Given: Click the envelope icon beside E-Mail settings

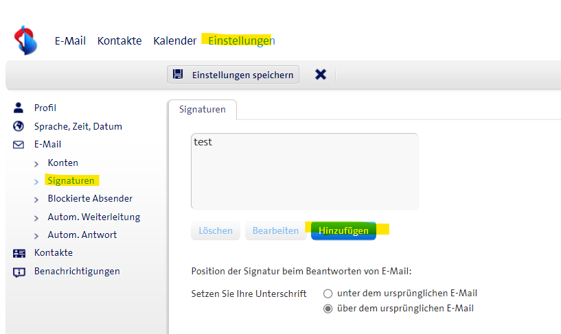Looking at the screenshot, I should coord(19,144).
